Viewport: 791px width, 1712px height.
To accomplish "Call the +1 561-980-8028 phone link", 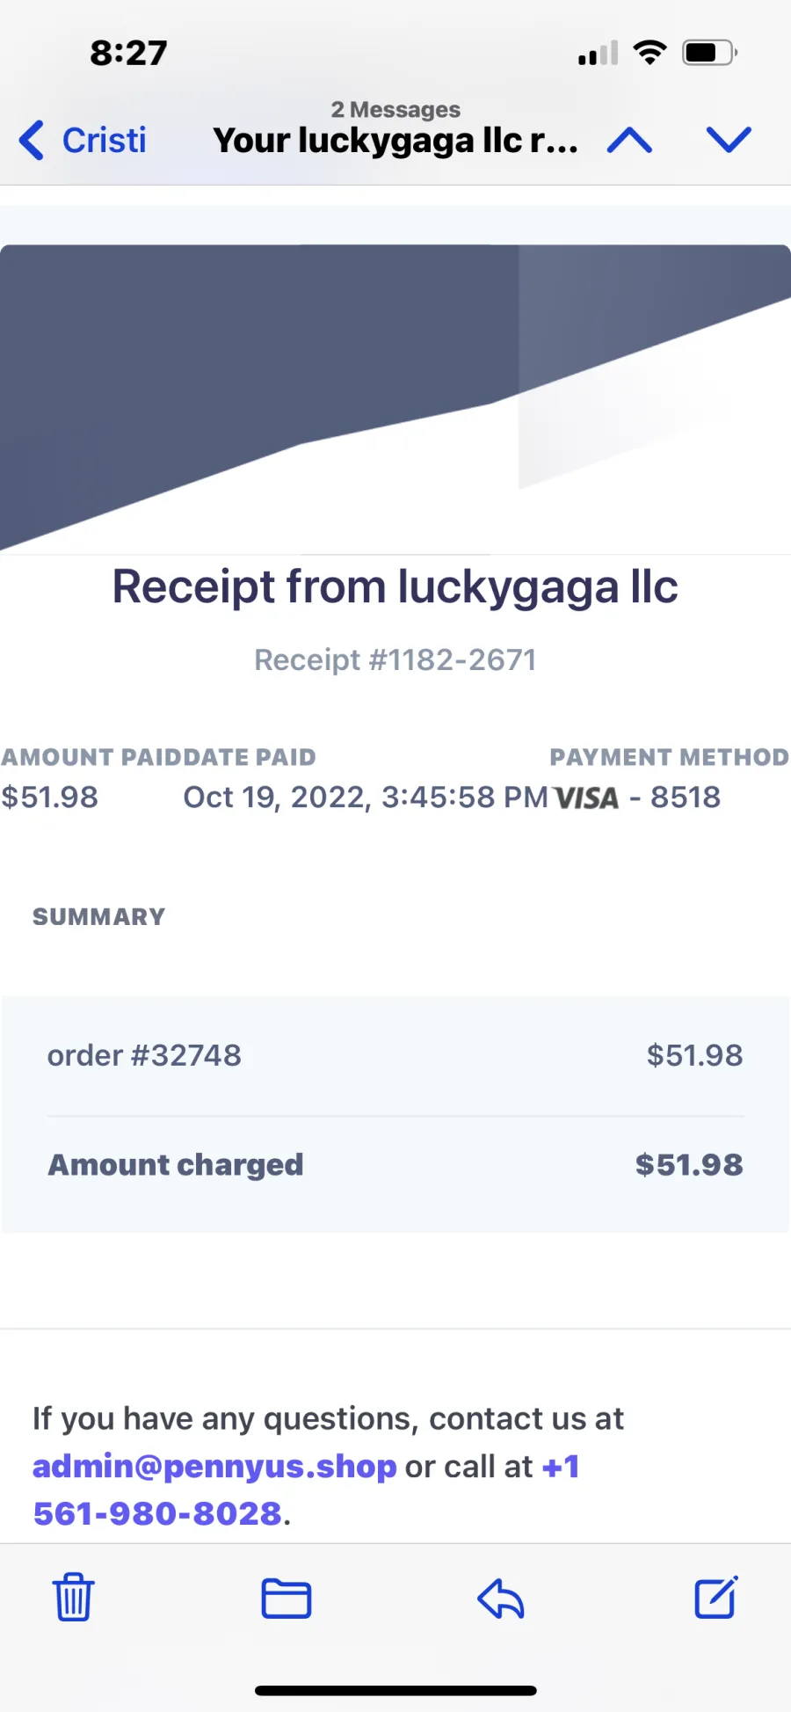I will click(306, 1490).
